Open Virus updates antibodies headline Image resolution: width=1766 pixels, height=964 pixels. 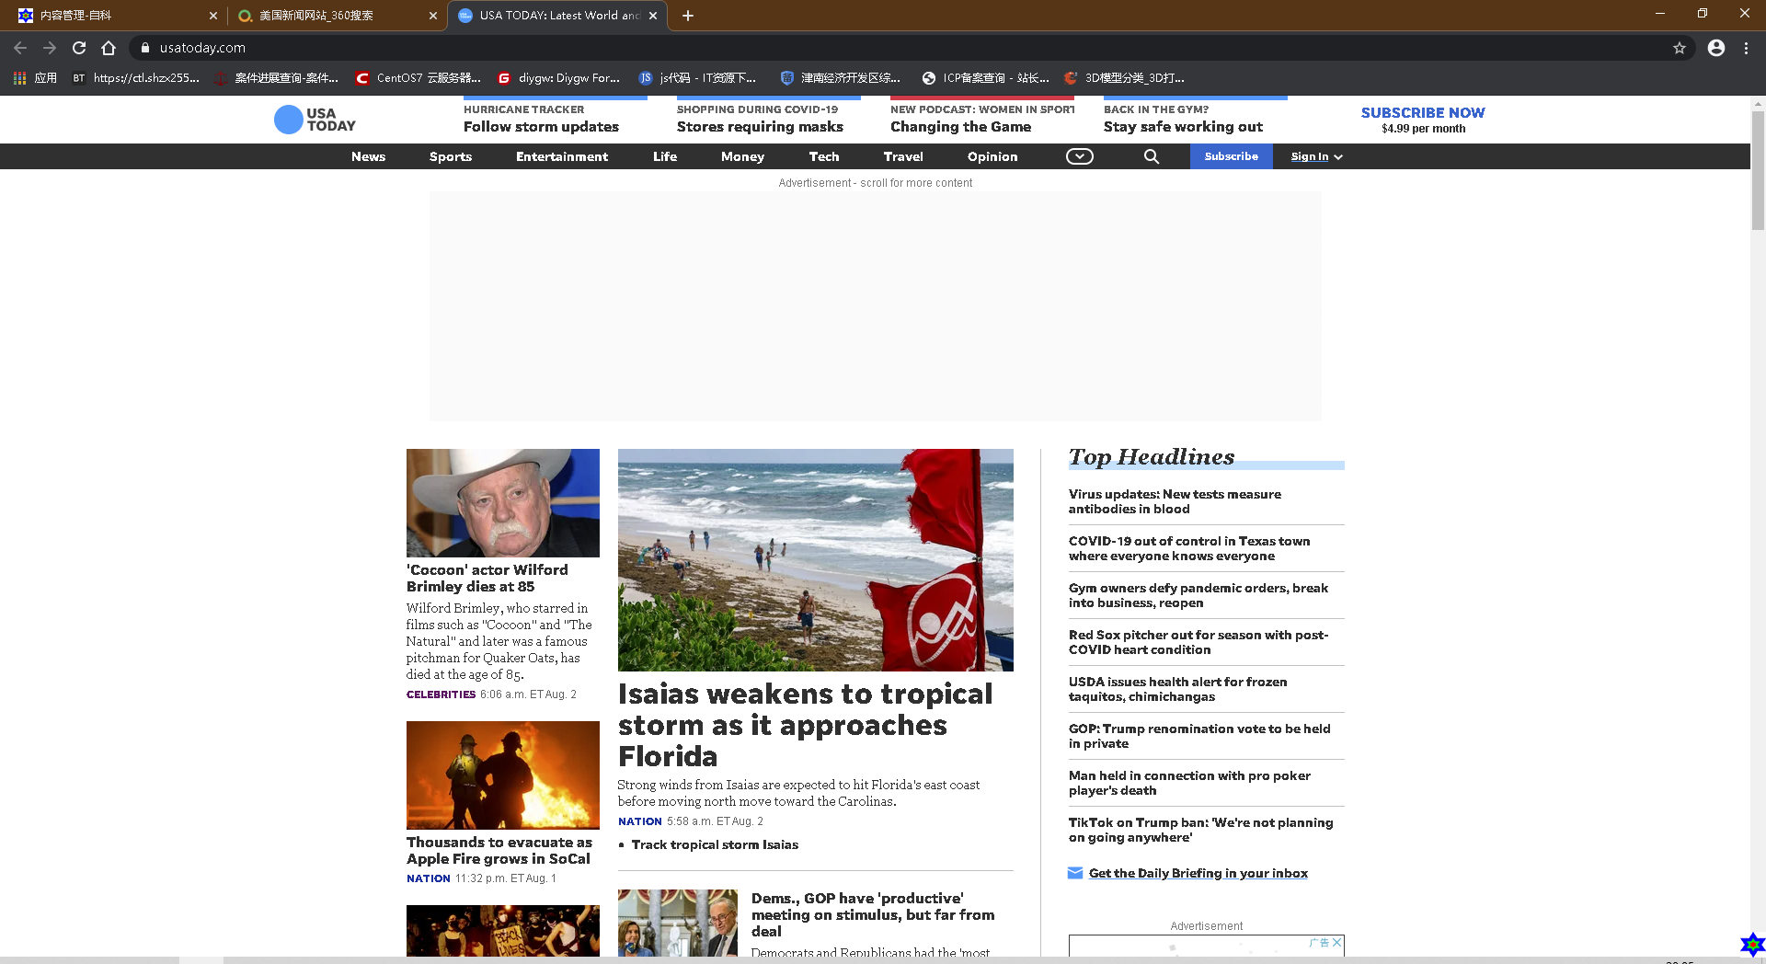(x=1175, y=501)
